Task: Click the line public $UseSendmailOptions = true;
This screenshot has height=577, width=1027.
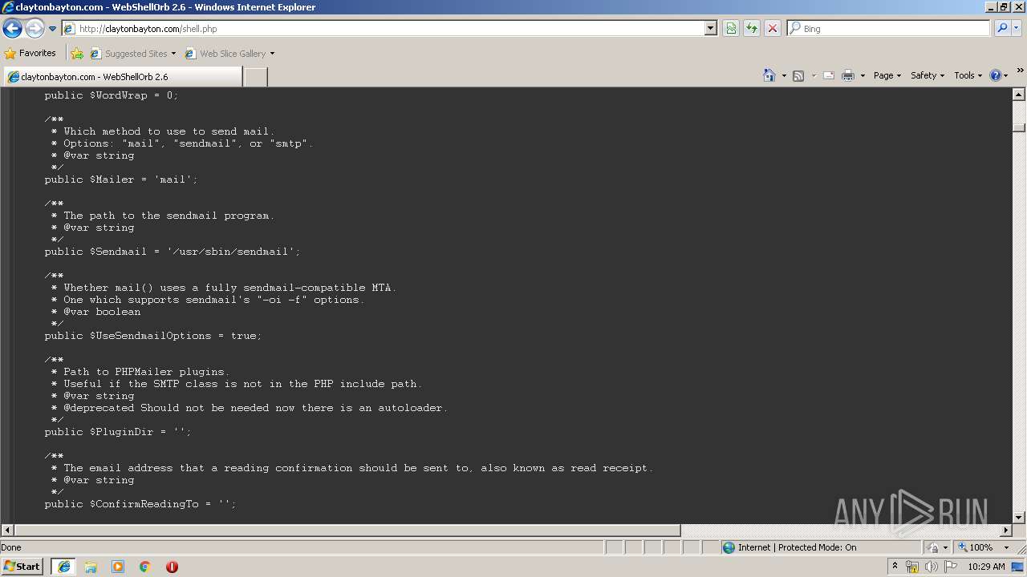Action: point(153,336)
